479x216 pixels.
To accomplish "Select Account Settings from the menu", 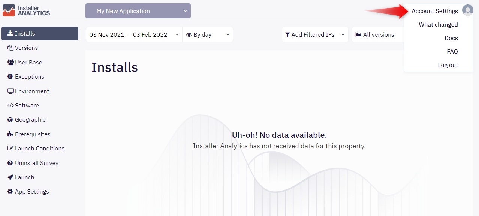I will (x=435, y=11).
